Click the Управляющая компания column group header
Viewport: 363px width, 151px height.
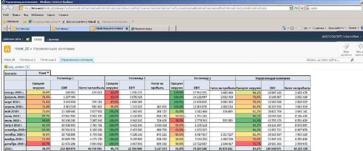(273, 78)
